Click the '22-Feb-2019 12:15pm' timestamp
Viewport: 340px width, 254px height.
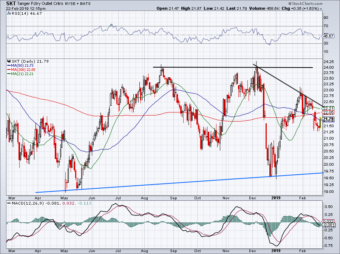[26, 9]
